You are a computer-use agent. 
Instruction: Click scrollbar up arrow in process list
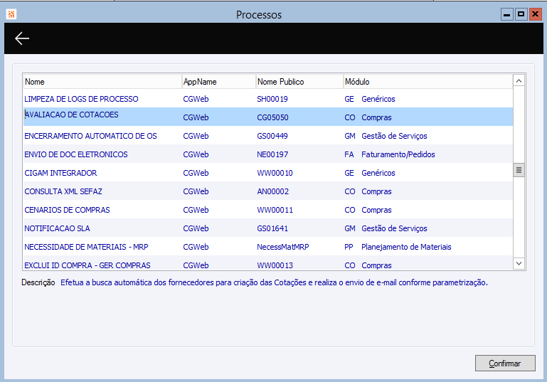click(519, 81)
